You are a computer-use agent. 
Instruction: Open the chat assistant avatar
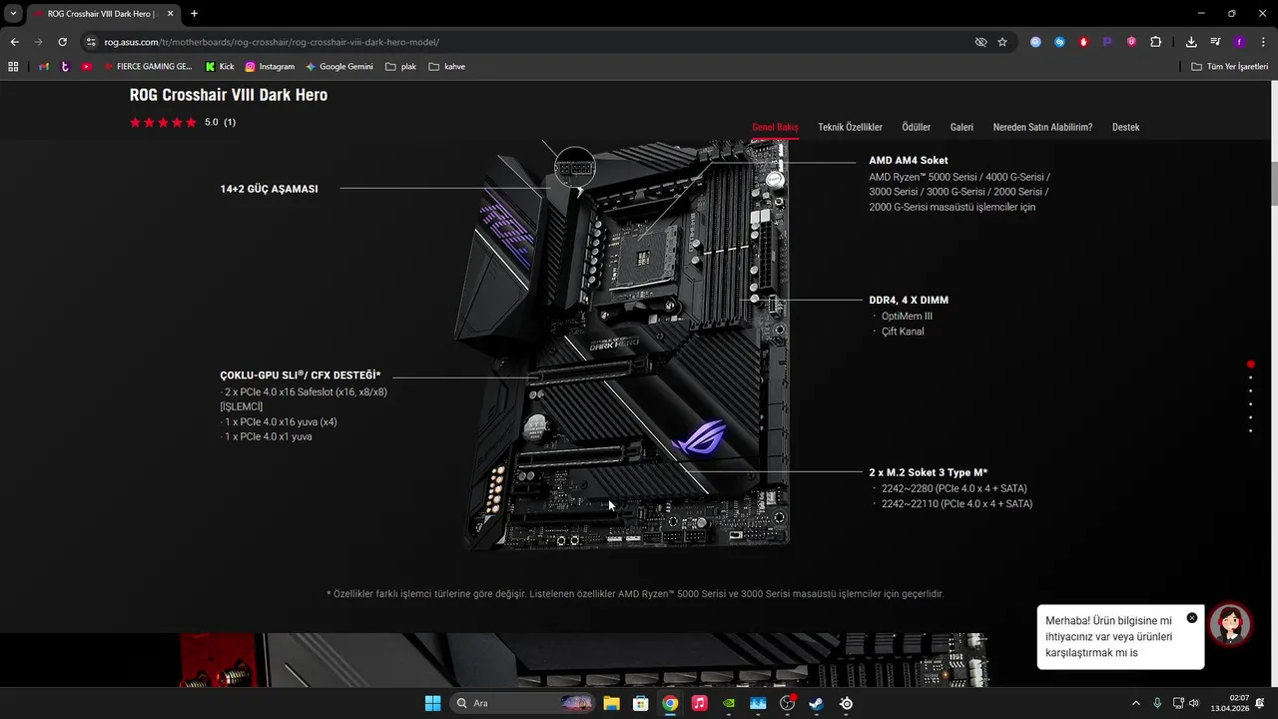click(x=1230, y=625)
